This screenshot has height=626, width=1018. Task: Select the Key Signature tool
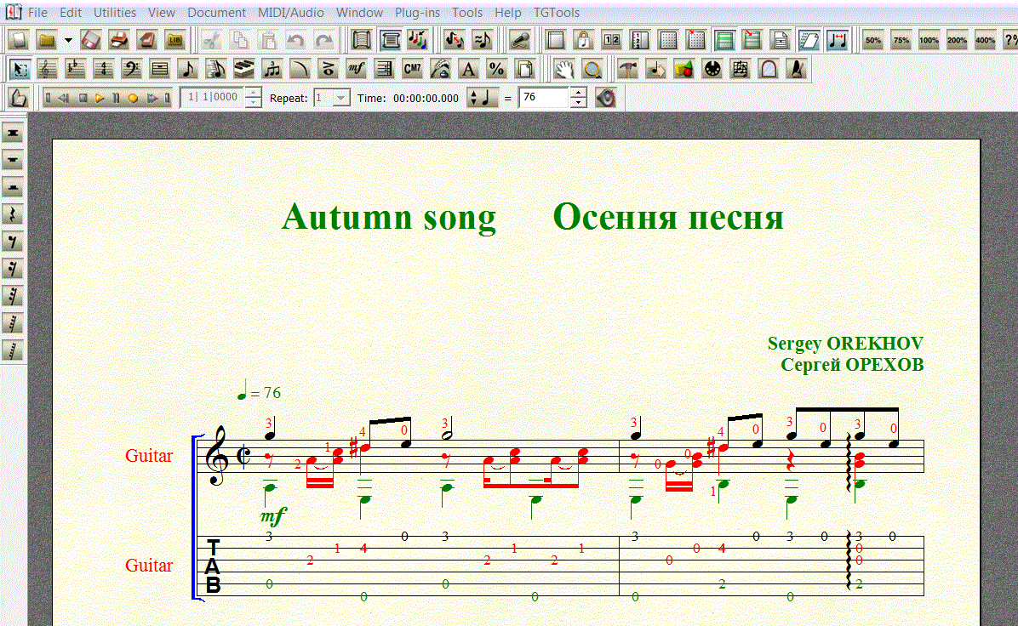click(x=76, y=69)
